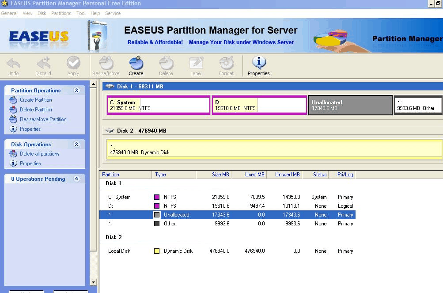Select the Local Disk row under Disk 2
Image resolution: width=443 pixels, height=293 pixels.
click(x=227, y=251)
